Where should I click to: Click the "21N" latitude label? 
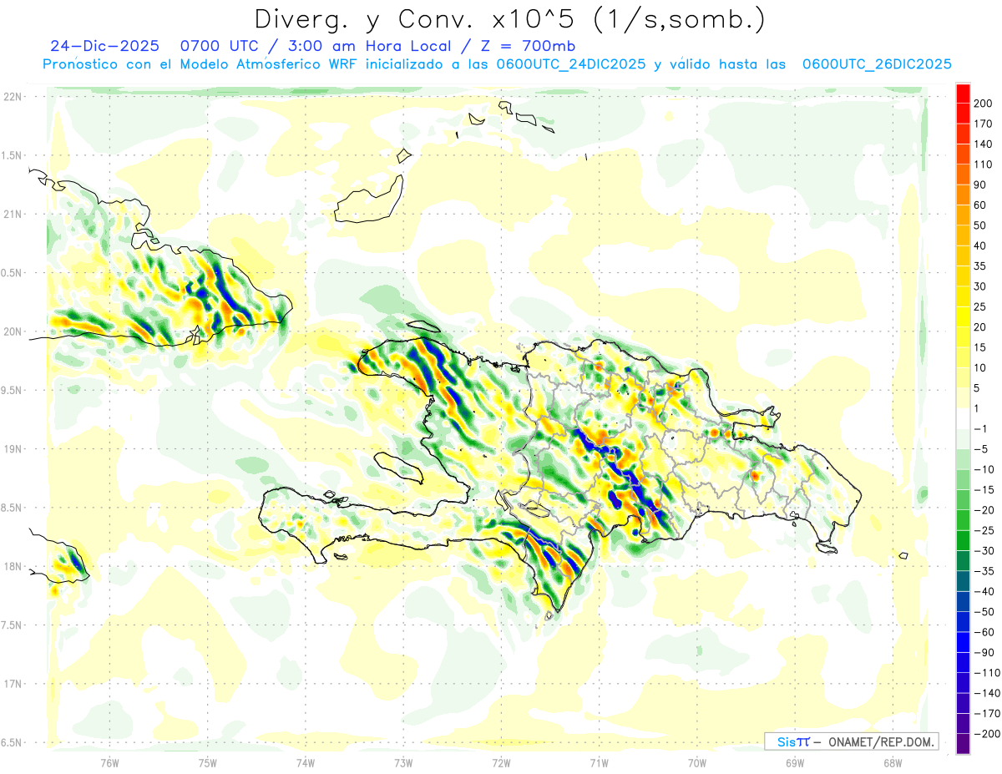14,214
